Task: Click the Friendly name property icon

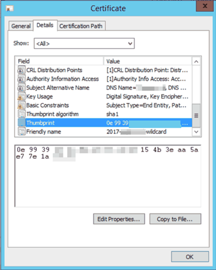Action: click(x=22, y=131)
